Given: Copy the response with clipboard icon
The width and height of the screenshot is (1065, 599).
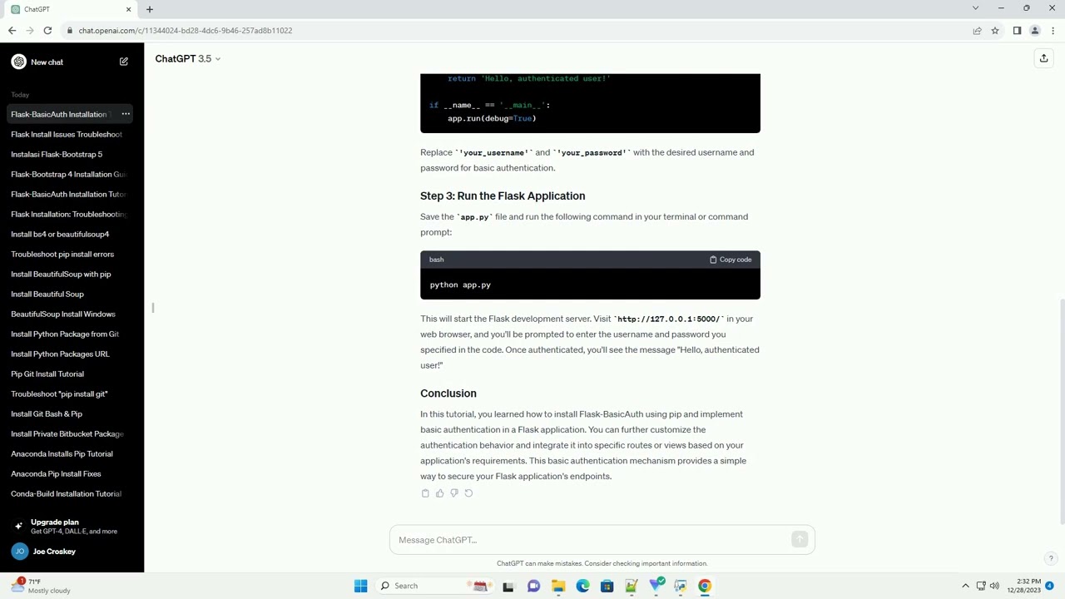Looking at the screenshot, I should tap(425, 493).
